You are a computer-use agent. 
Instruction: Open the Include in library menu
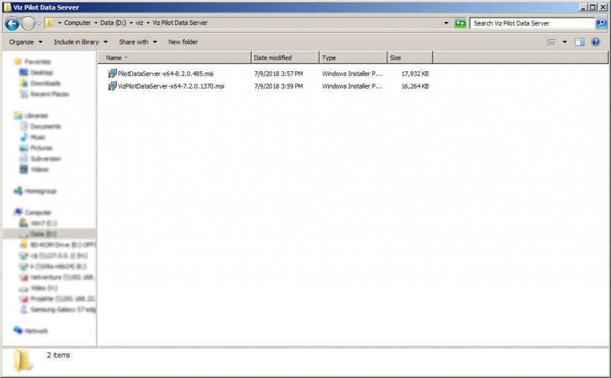click(x=80, y=42)
